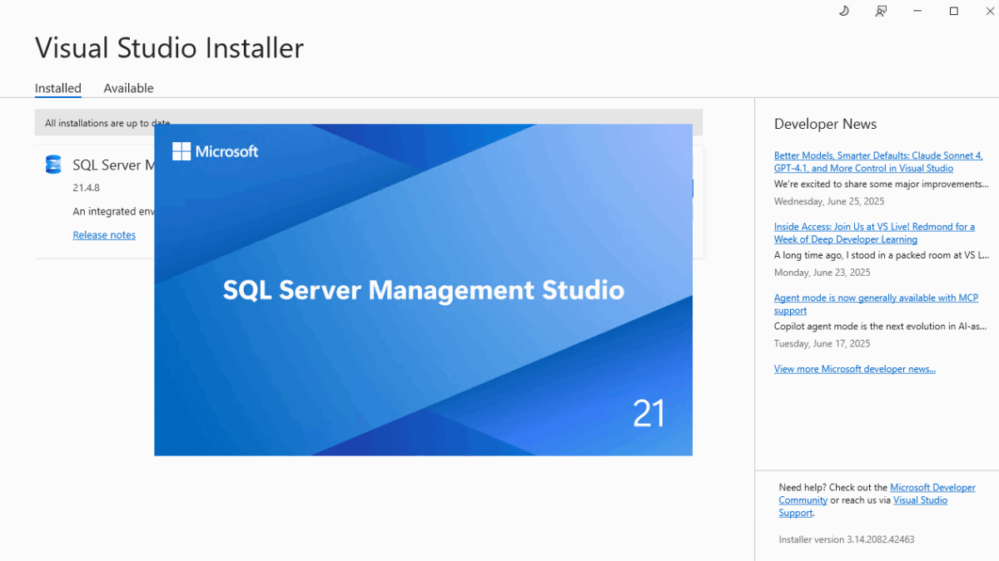Viewport: 999px width, 561px height.
Task: Toggle dark theme with the moon icon
Action: pos(844,11)
